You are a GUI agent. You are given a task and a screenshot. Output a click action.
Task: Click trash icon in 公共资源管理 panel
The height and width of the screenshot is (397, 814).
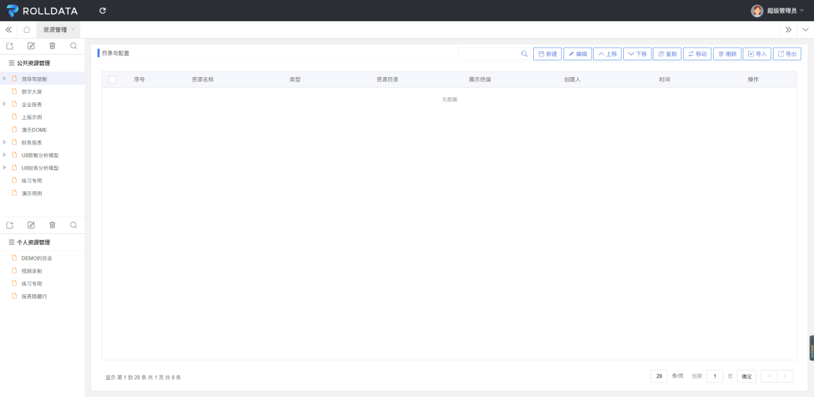[x=53, y=46]
